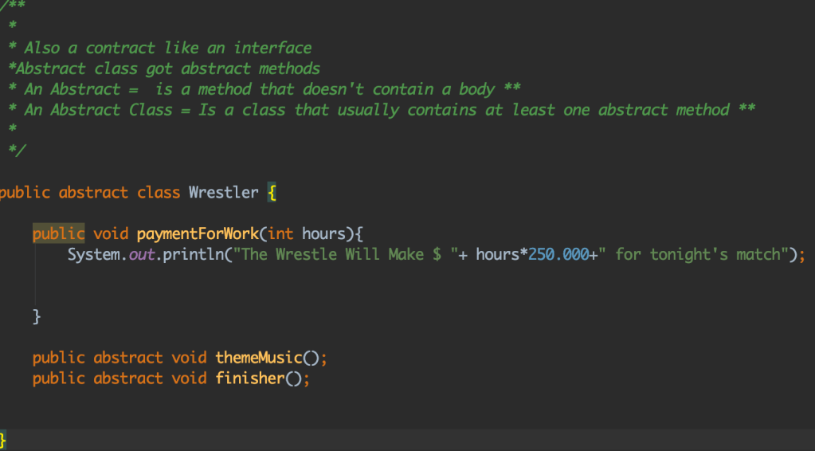
Task: Click the highlighted opening brace after Wrestler
Action: coord(272,192)
